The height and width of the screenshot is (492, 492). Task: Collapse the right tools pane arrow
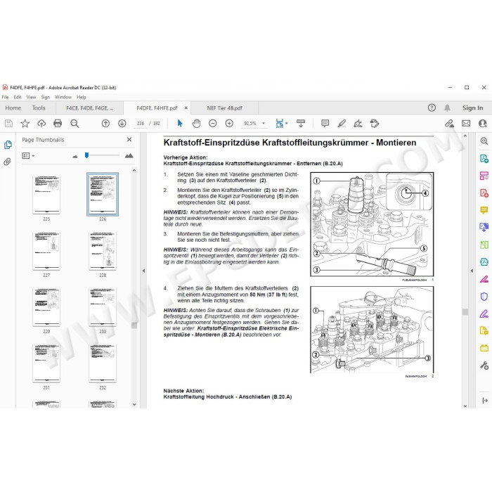point(472,271)
